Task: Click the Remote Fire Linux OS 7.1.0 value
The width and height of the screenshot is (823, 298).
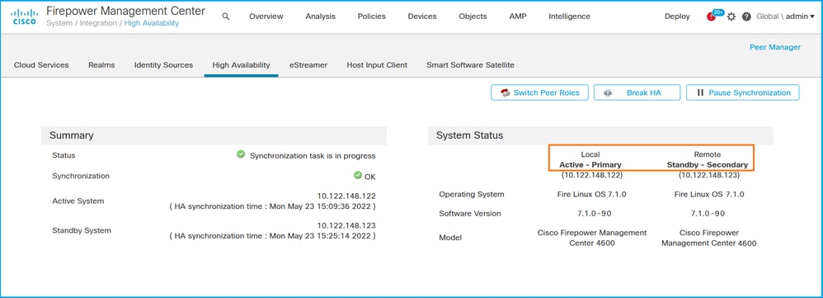Action: (x=709, y=194)
